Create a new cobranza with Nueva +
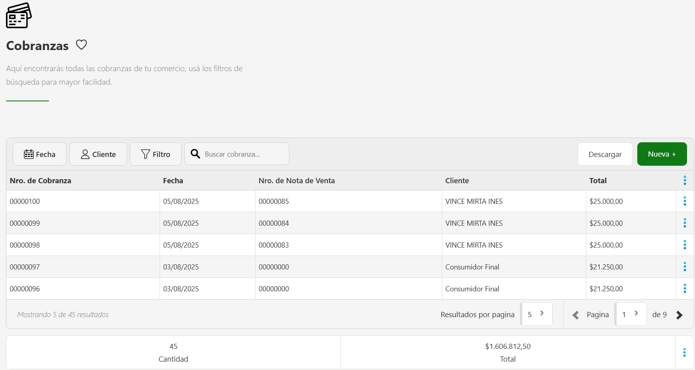Viewport: 695px width, 370px height. 662,154
